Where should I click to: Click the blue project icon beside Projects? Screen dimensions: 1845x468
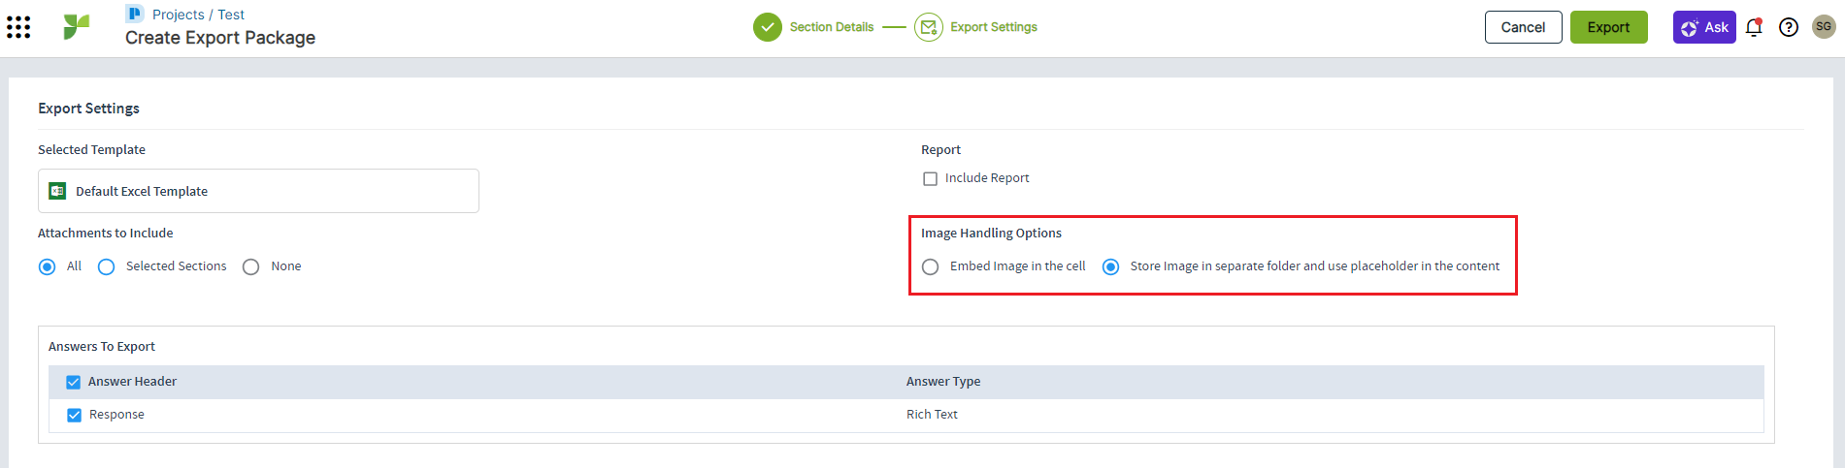coord(135,14)
